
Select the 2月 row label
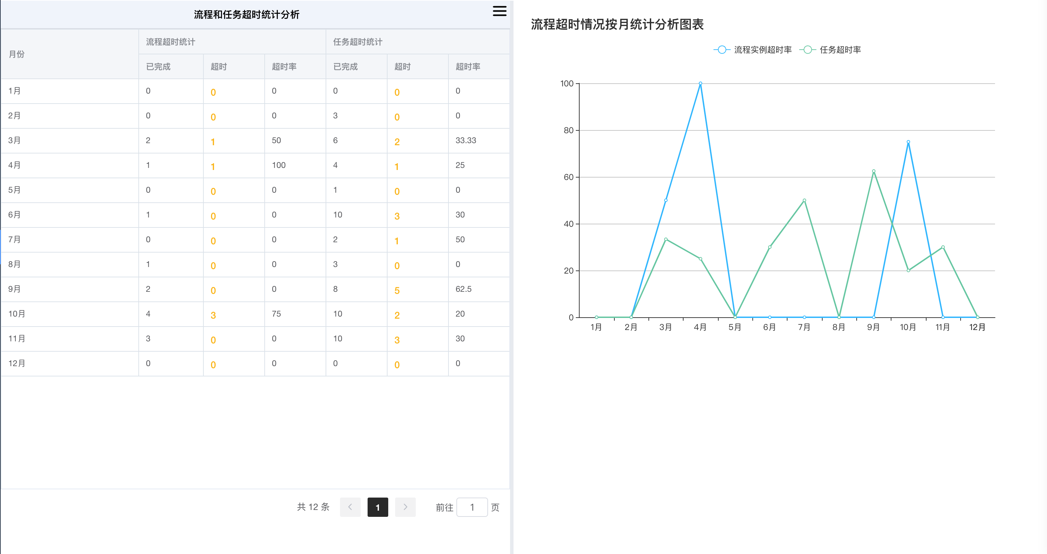[14, 115]
